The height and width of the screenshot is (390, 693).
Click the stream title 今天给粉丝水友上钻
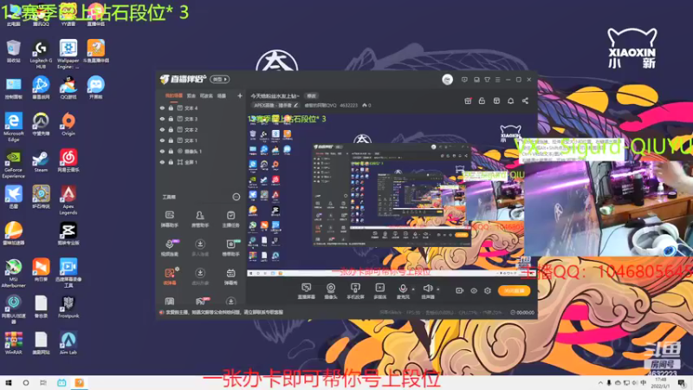point(275,96)
